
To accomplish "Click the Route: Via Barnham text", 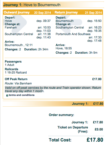I will [18, 83].
